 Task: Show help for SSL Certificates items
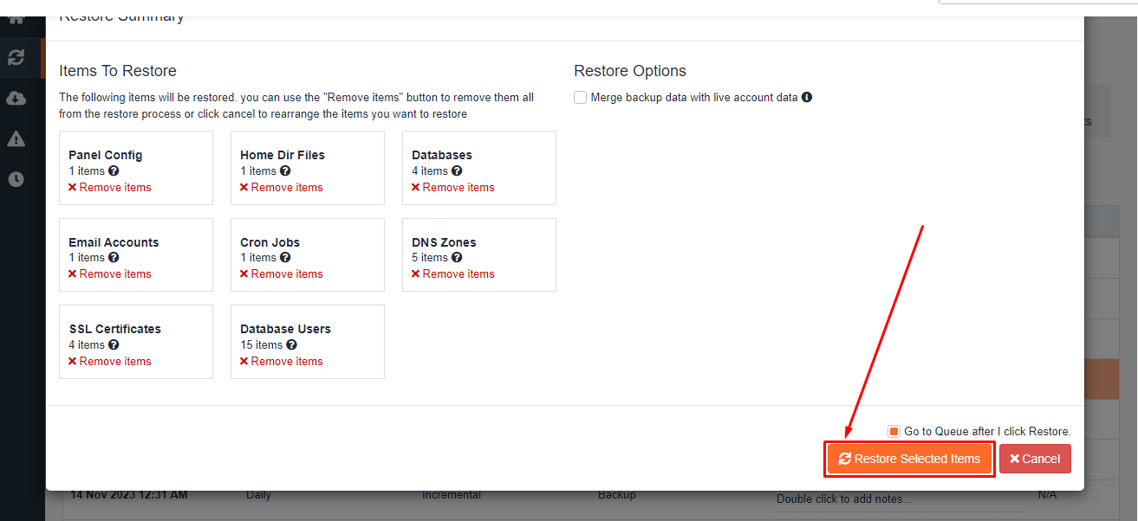pyautogui.click(x=114, y=345)
